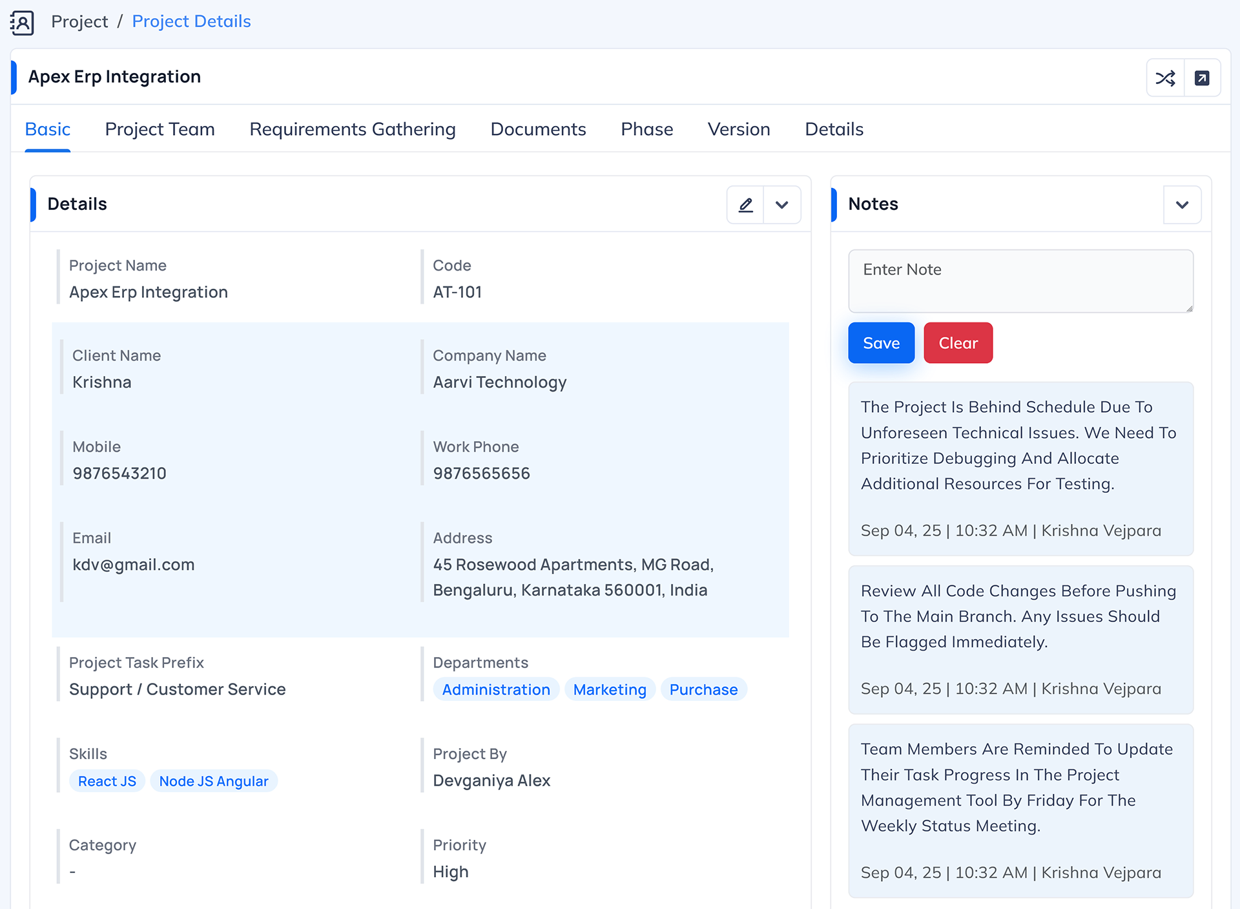Click the Marketing department tag
This screenshot has width=1240, height=909.
610,689
